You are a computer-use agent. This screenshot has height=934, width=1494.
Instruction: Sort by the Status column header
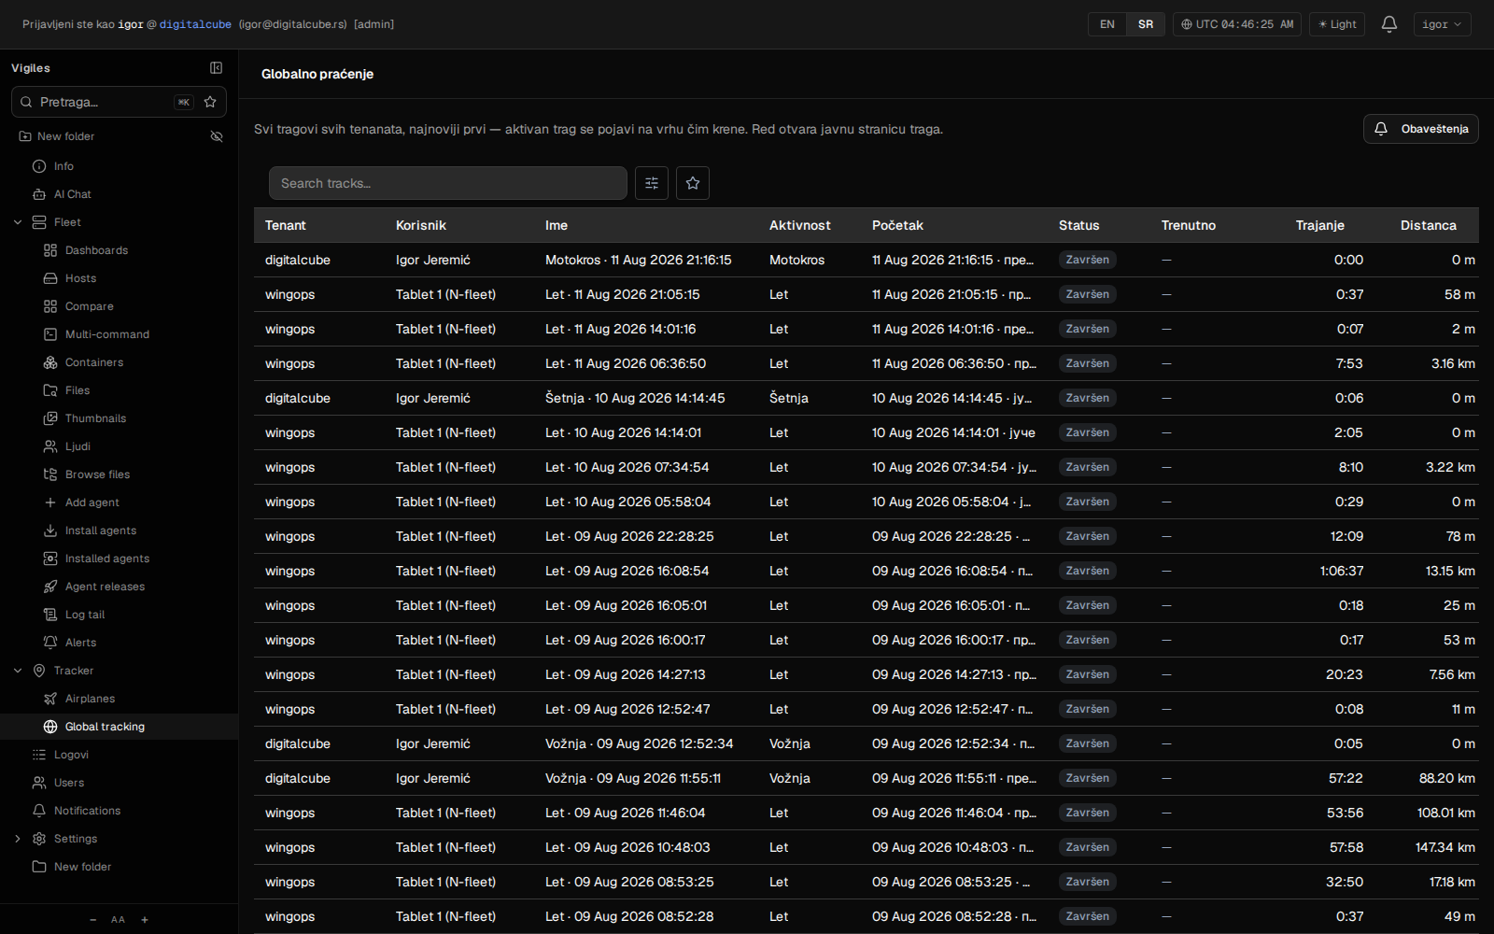[x=1078, y=225]
